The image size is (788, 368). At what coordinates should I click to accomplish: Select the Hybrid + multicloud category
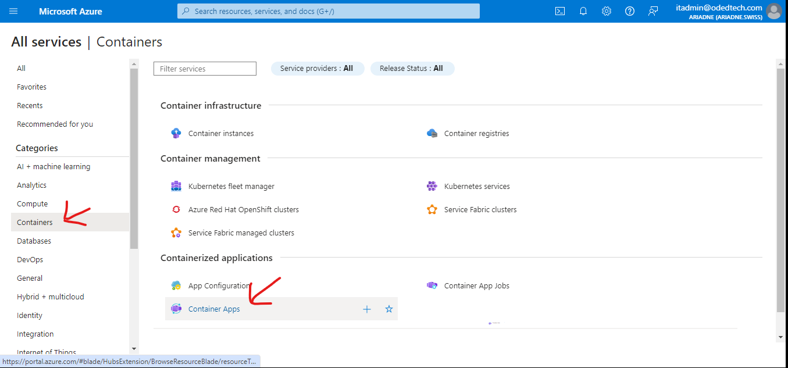[x=51, y=296]
